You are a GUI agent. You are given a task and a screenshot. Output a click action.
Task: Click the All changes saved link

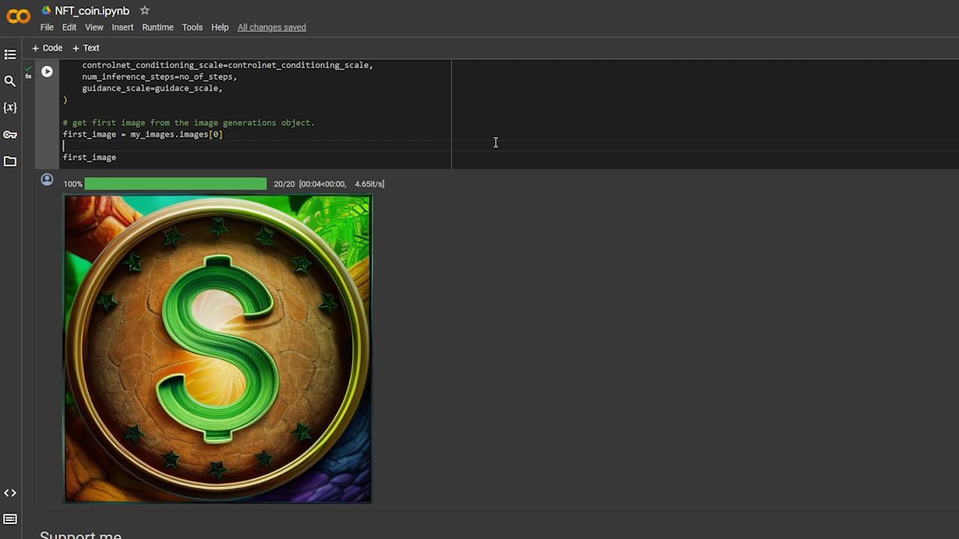click(271, 27)
